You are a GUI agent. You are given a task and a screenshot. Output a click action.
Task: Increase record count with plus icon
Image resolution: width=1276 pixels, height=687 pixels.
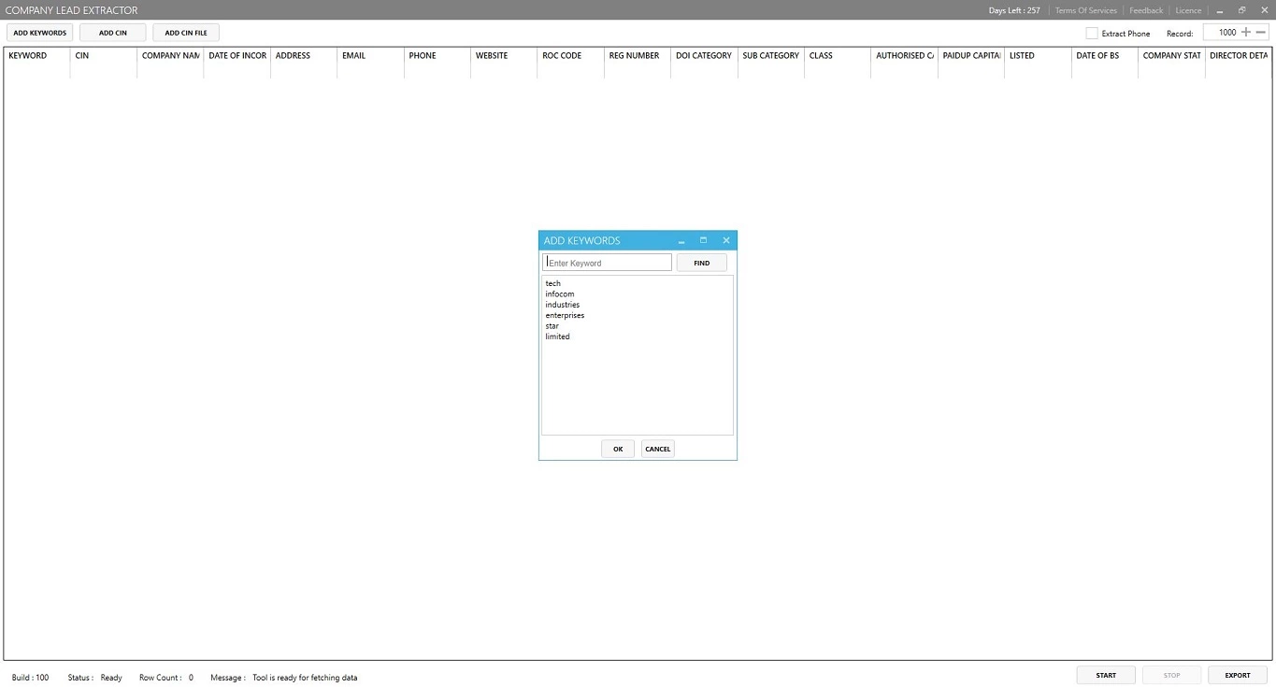pos(1245,33)
